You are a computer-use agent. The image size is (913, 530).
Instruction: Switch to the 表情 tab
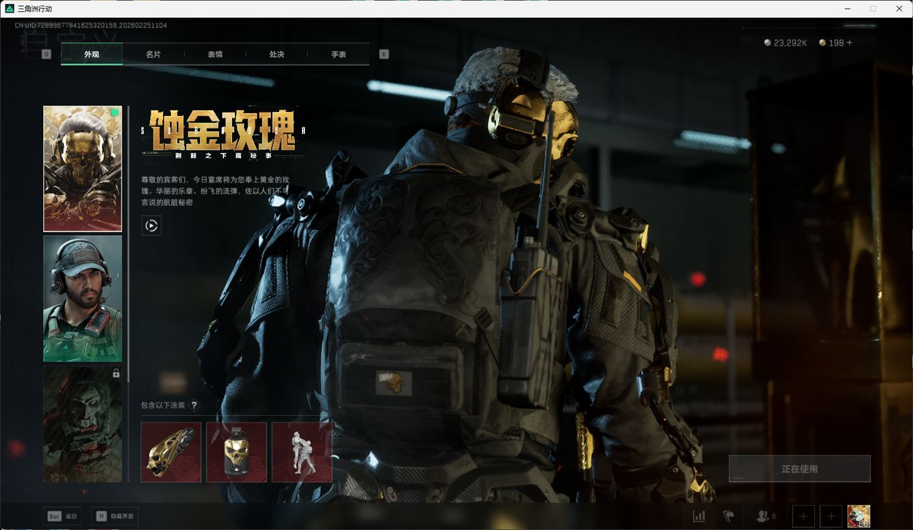215,54
